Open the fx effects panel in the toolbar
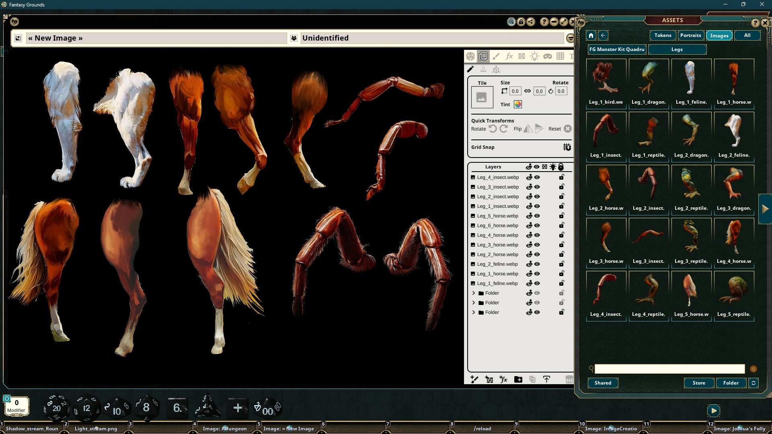Image resolution: width=772 pixels, height=434 pixels. coord(509,56)
